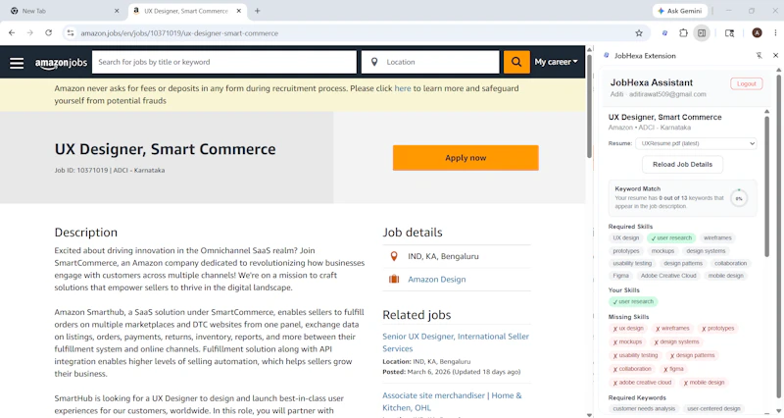The height and width of the screenshot is (418, 784).
Task: Click the 'IND, KA, Bengaluru' job location
Action: pos(443,256)
